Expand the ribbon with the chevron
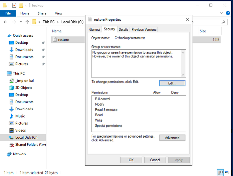Image resolution: width=233 pixels, height=176 pixels. click(221, 13)
